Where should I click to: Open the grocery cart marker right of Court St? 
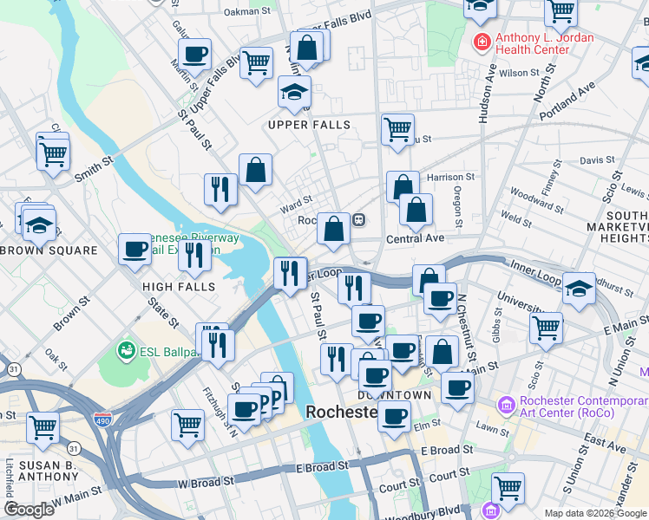coord(508,490)
